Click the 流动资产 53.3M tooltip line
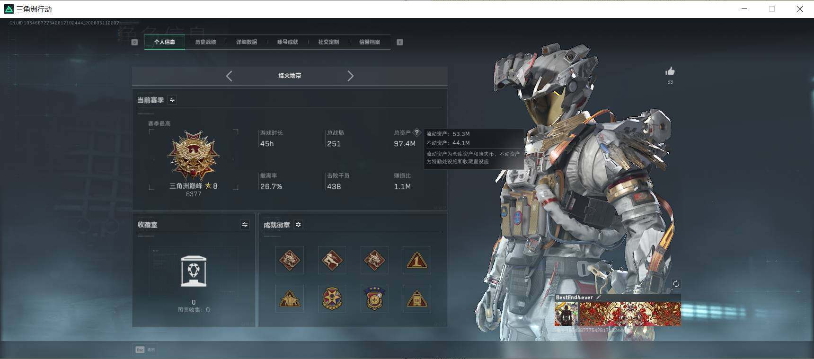 [x=448, y=134]
